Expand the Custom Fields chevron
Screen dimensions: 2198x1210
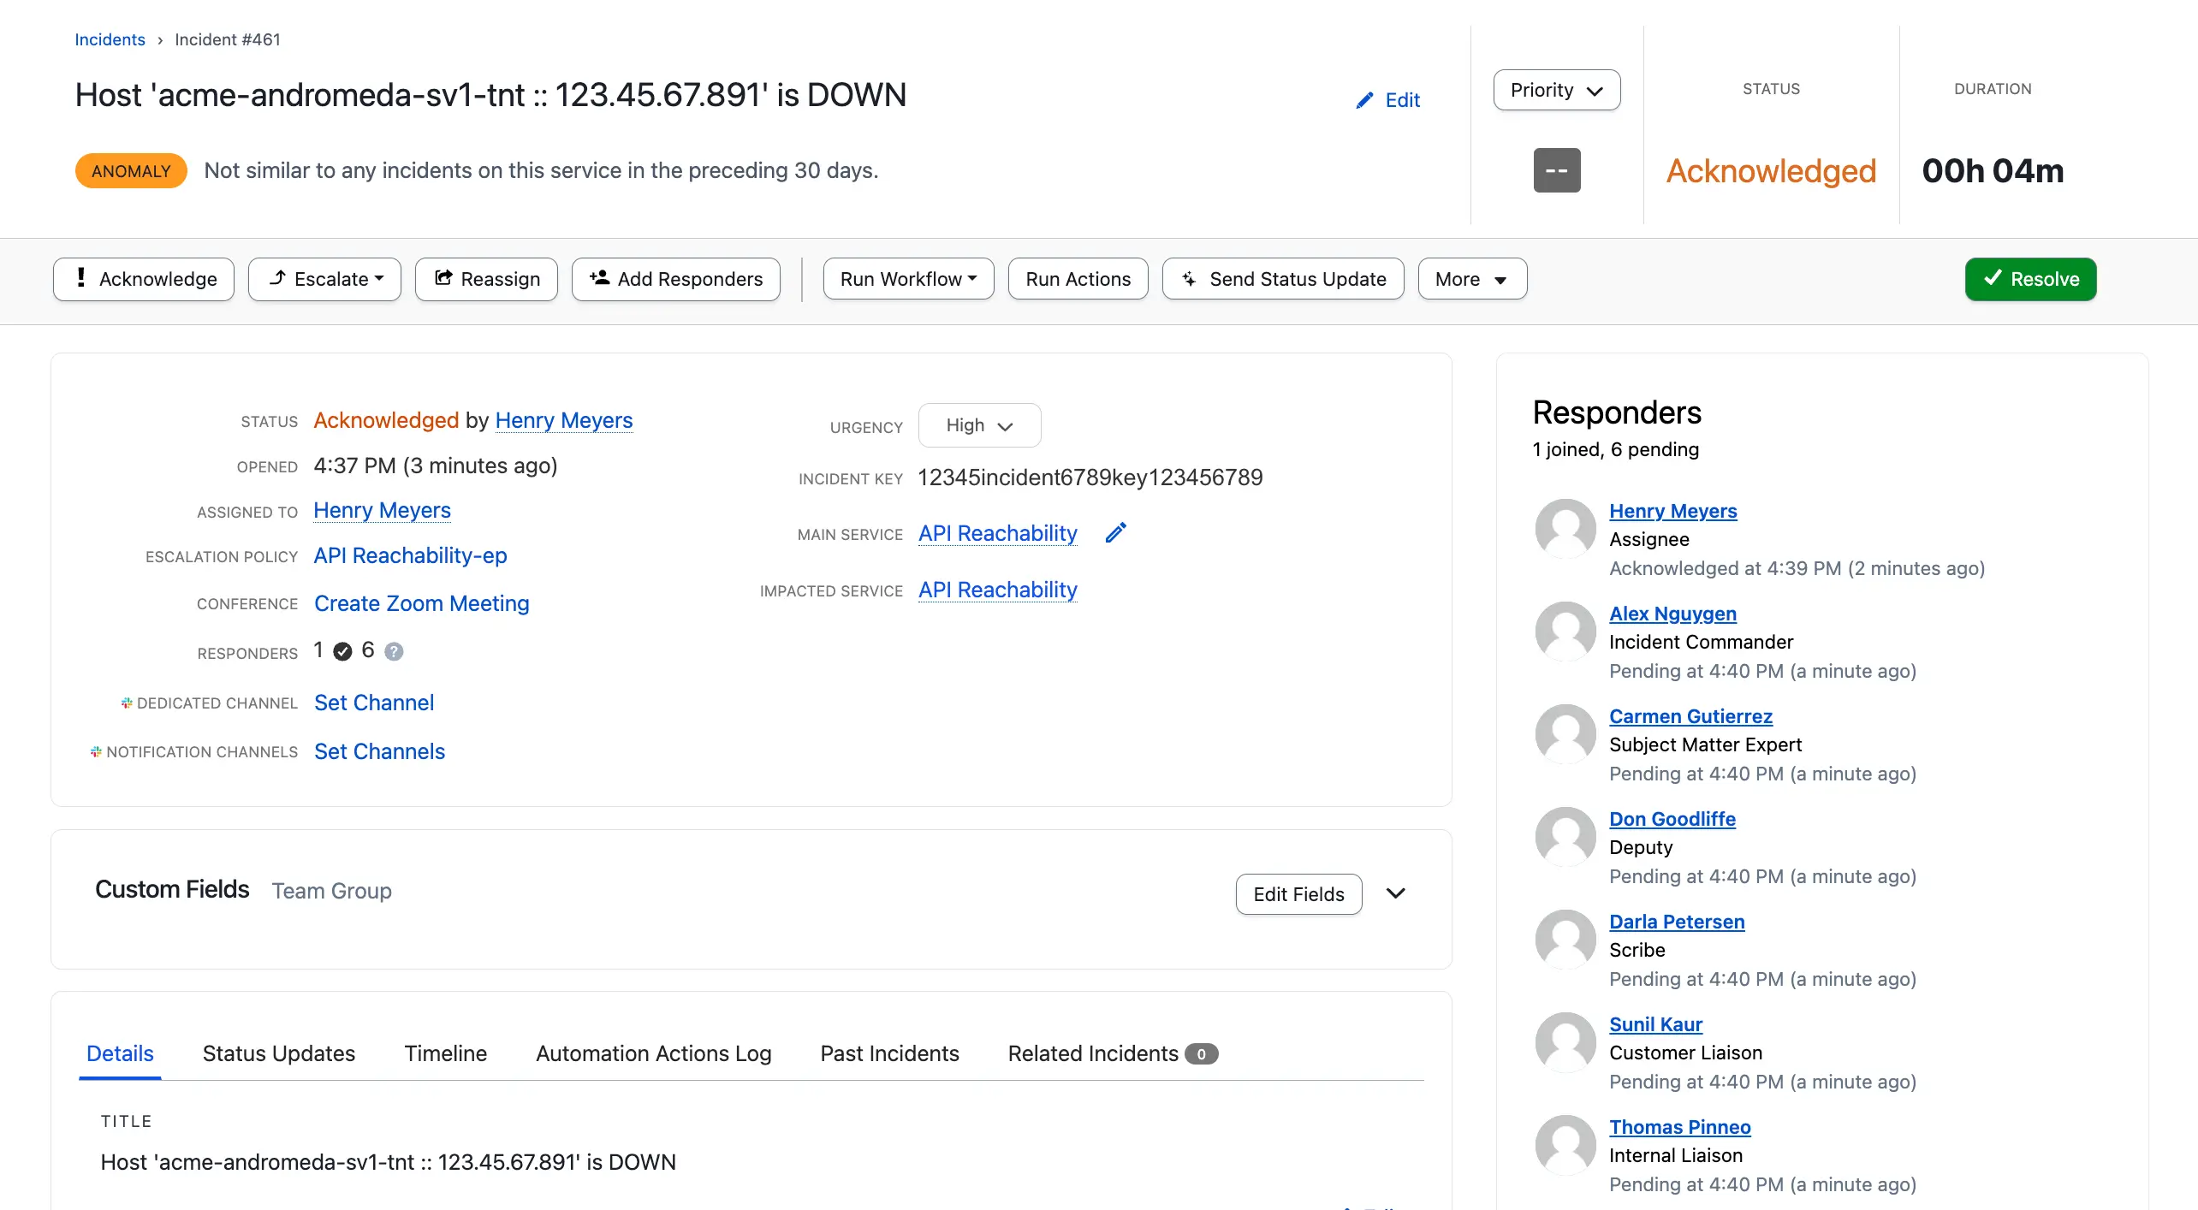tap(1396, 893)
